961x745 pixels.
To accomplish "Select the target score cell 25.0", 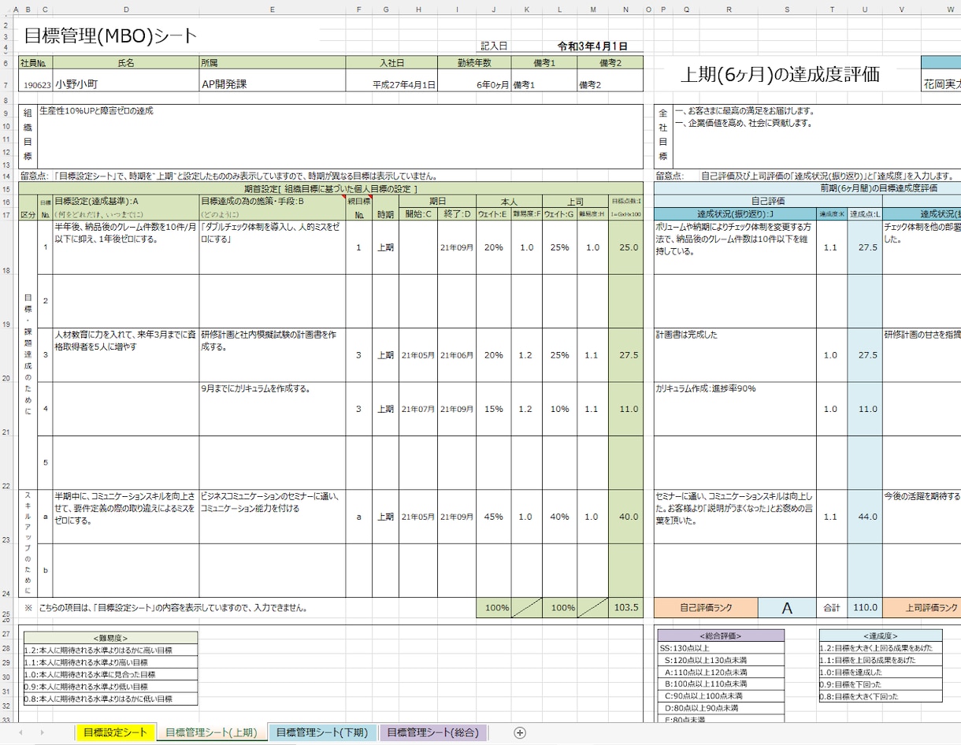I will 625,247.
